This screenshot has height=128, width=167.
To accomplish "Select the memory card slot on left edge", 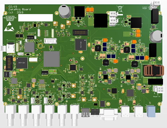I will [x=11, y=48].
